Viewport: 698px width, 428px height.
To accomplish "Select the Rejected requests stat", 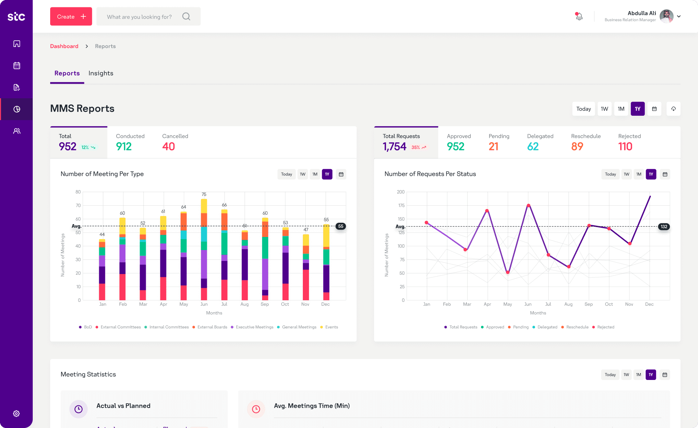I will click(629, 142).
